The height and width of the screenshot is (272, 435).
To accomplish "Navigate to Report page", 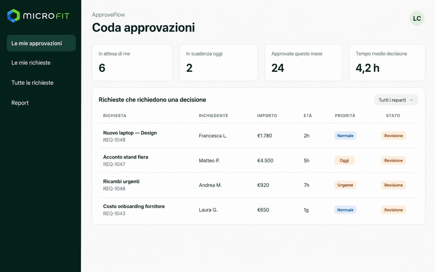I will [x=20, y=103].
